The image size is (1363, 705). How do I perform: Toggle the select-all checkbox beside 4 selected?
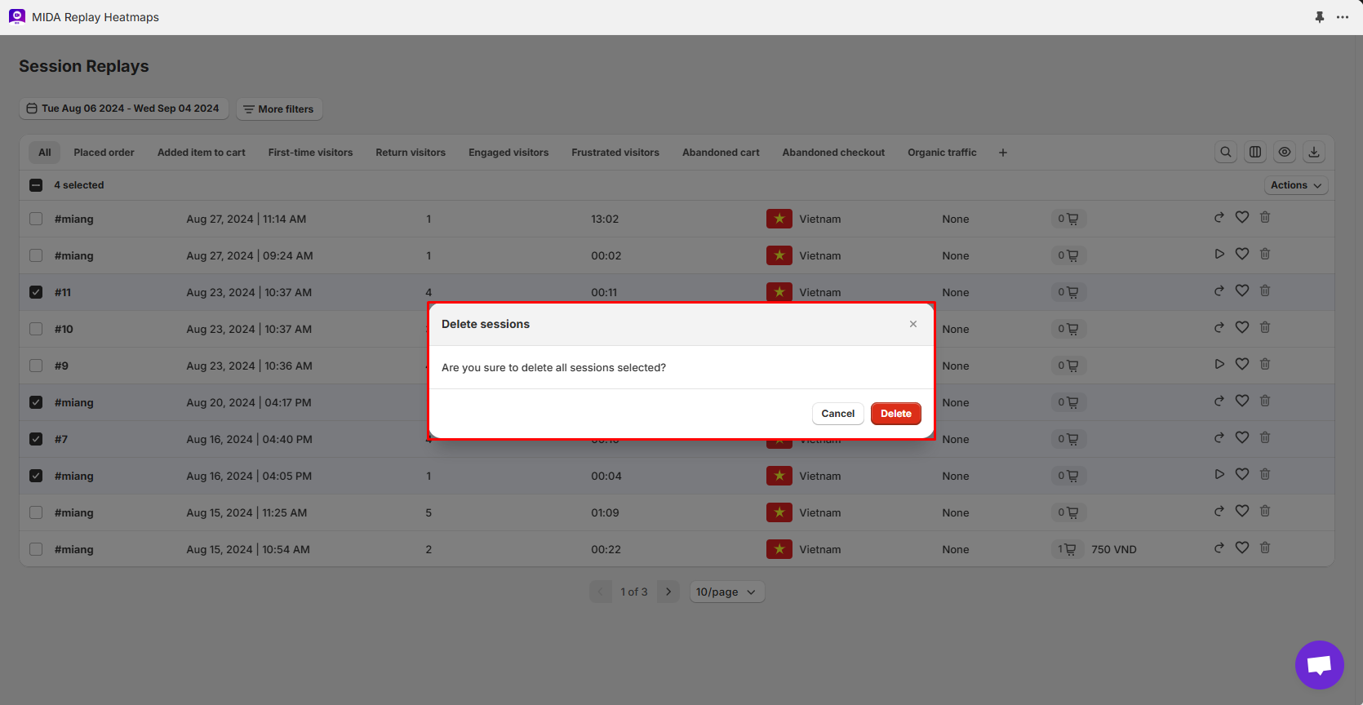click(x=36, y=185)
